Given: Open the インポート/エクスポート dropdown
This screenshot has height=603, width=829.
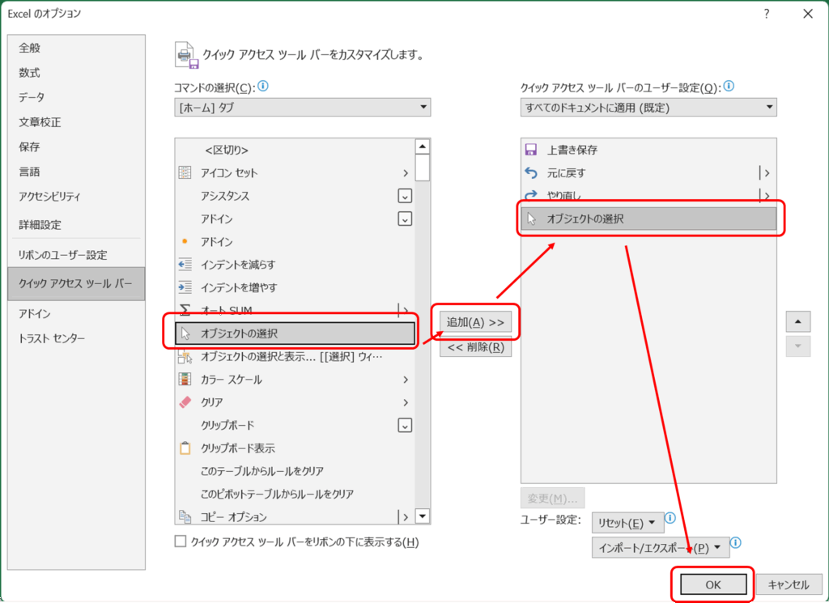Looking at the screenshot, I should [661, 548].
